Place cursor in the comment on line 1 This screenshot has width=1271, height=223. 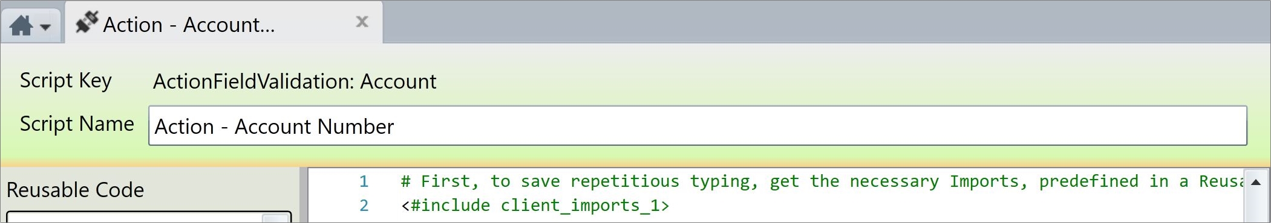click(x=823, y=181)
